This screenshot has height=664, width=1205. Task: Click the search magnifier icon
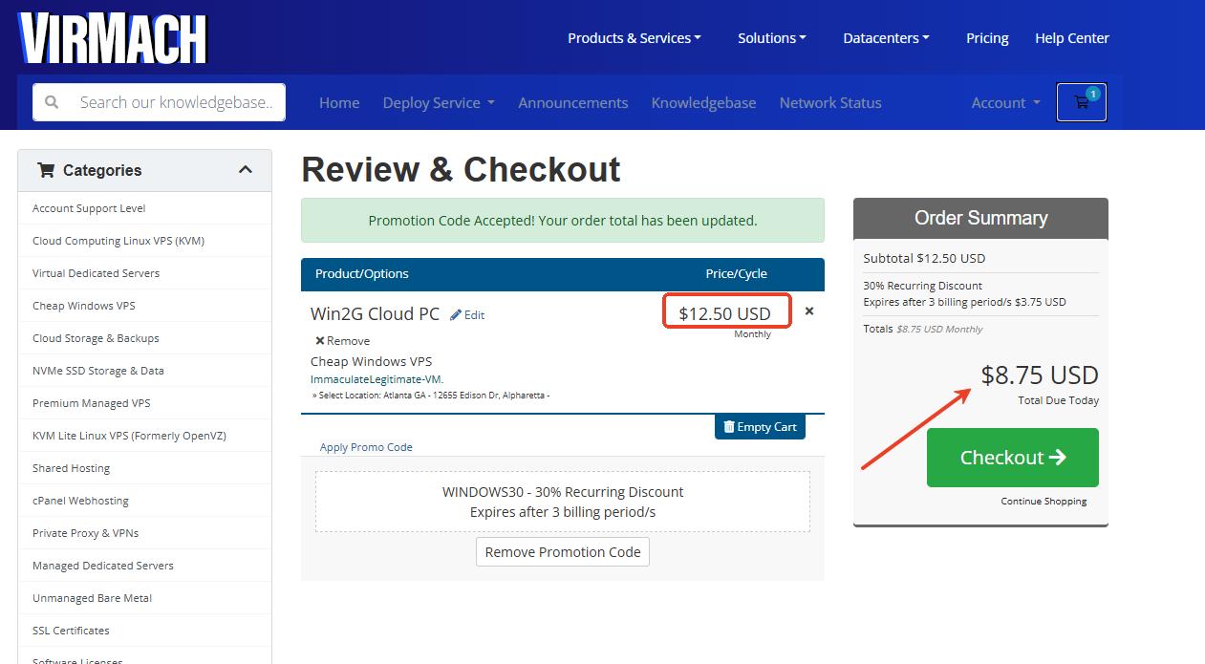point(52,102)
